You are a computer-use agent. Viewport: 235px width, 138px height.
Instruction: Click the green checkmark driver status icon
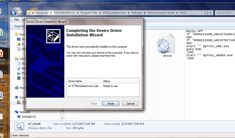point(69,86)
